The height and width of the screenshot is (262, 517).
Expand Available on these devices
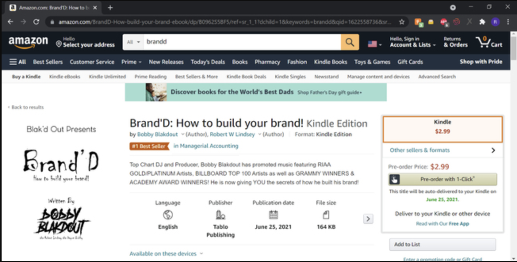[166, 254]
